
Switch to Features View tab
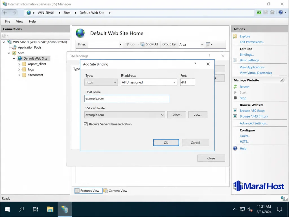[88, 191]
